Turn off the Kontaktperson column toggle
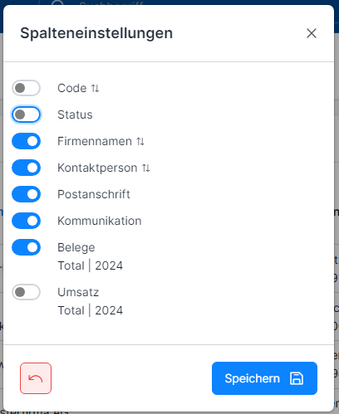Screen dimensions: 339x414 tap(26, 168)
